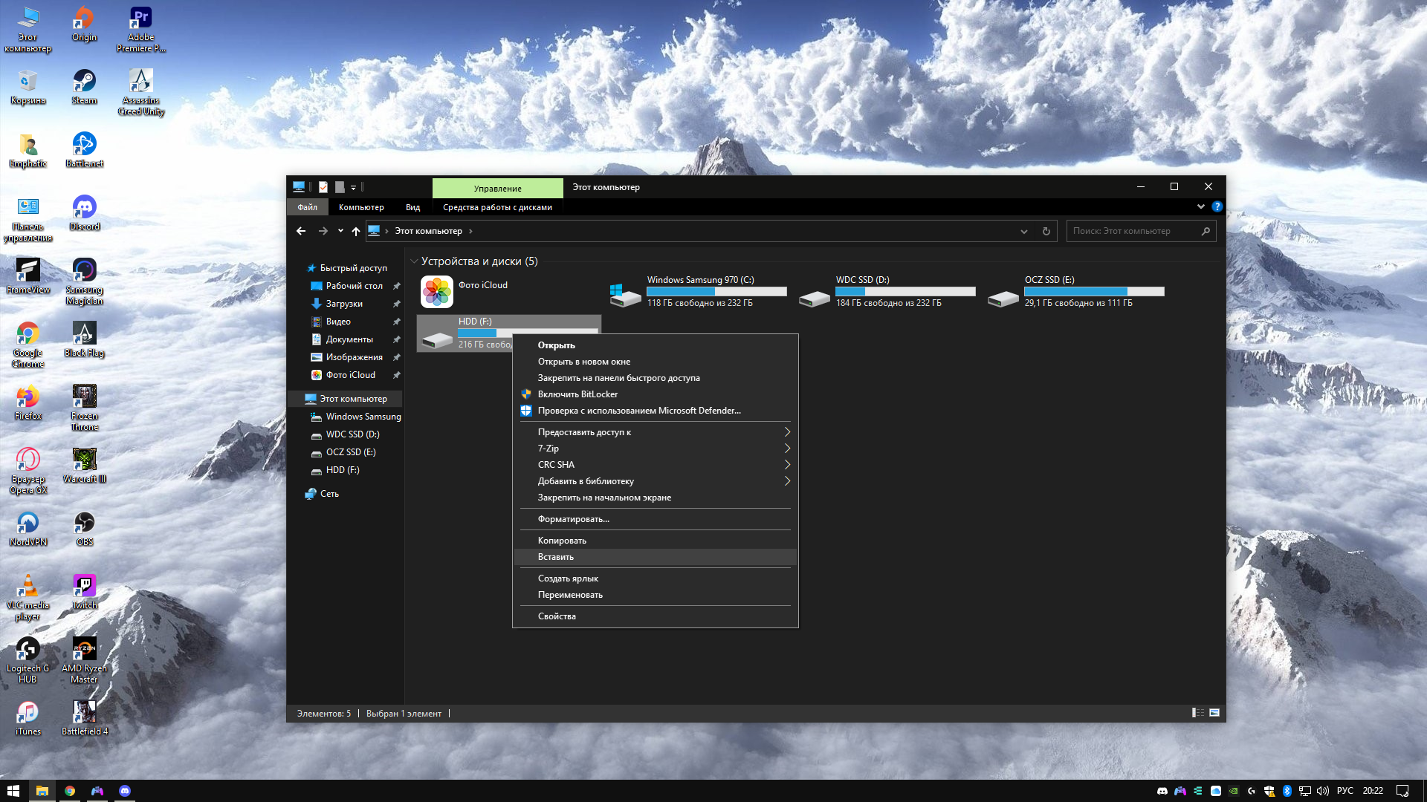Open the Вид ribbon tab

point(412,207)
